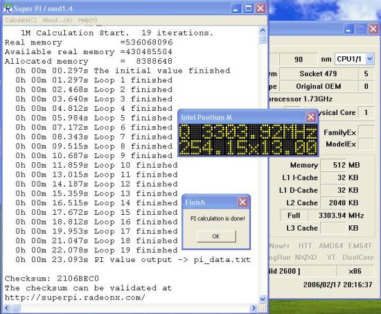Click the Checksum: 2106BEC0 line
This screenshot has height=314, width=381.
[52, 278]
